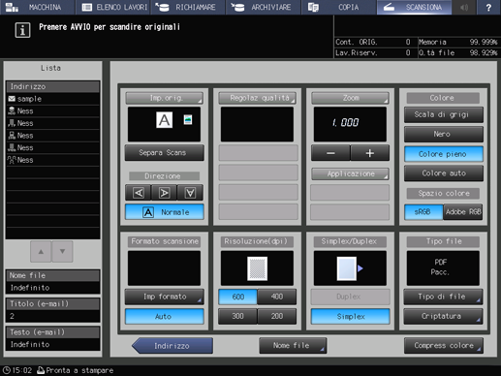Click the speaker sound icon

464,7
